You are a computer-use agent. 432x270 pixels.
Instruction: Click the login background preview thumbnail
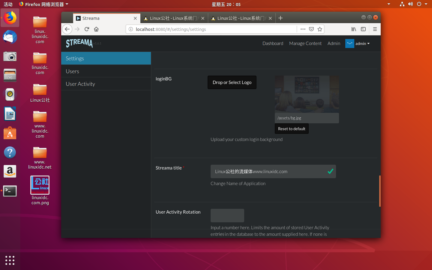[x=307, y=94]
